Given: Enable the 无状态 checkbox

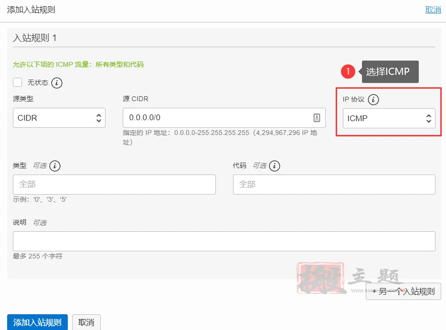Looking at the screenshot, I should (x=18, y=82).
